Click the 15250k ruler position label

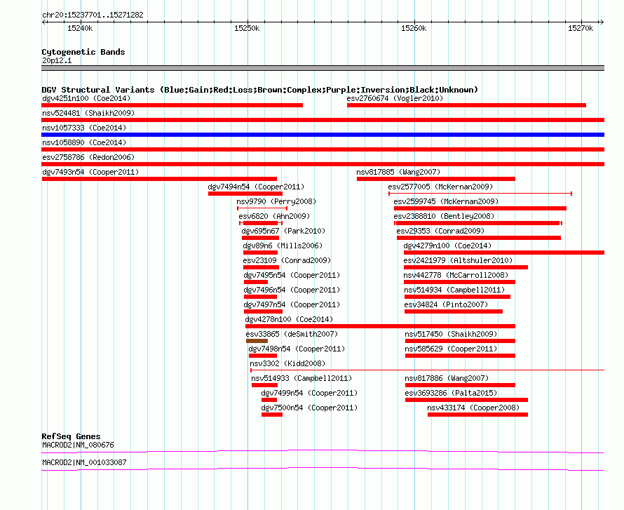pos(247,28)
